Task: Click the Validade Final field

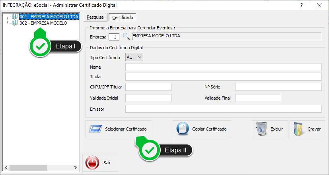Action: 258,98
